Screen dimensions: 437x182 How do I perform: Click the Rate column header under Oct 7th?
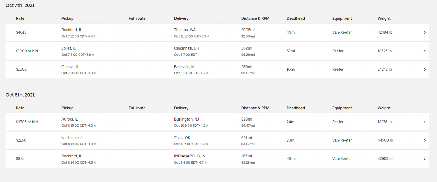pyautogui.click(x=20, y=19)
